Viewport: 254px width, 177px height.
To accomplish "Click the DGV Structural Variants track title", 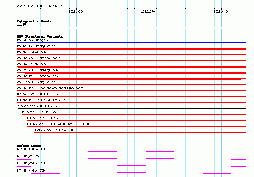I will coord(40,36).
